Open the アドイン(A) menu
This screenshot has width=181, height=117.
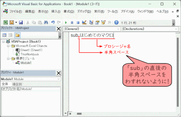point(127,11)
